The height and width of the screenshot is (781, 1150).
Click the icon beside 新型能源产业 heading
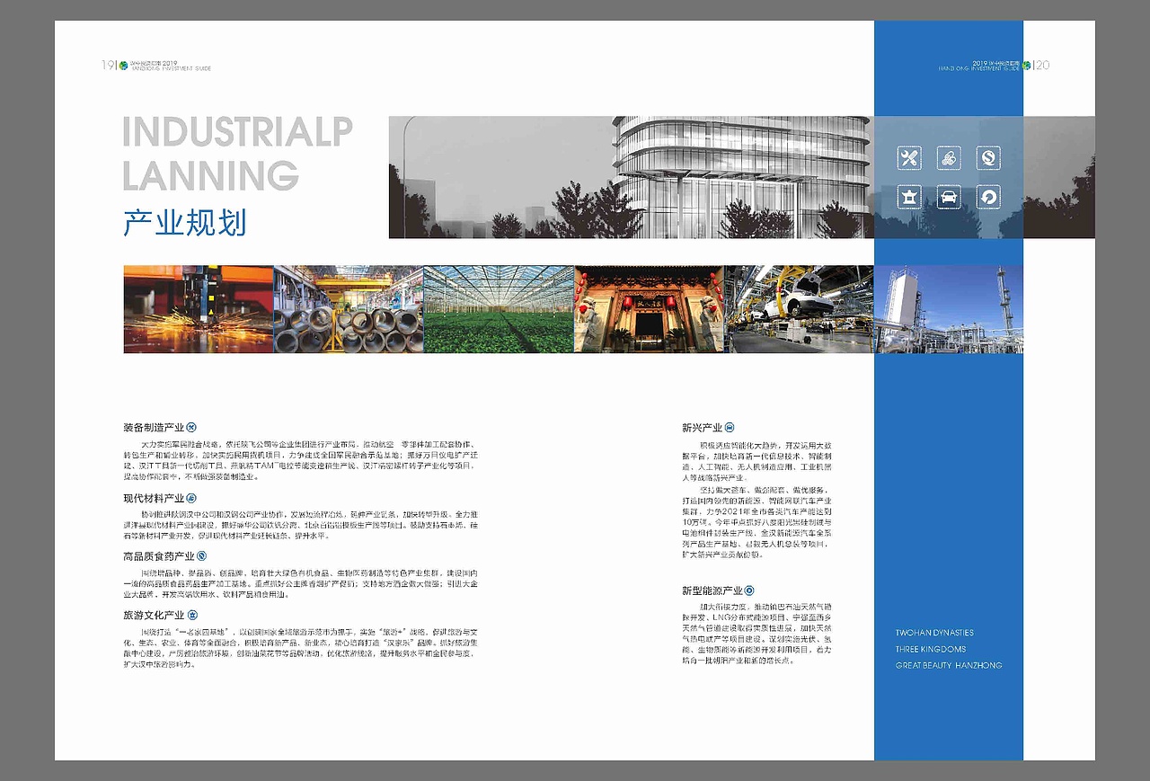(x=749, y=590)
